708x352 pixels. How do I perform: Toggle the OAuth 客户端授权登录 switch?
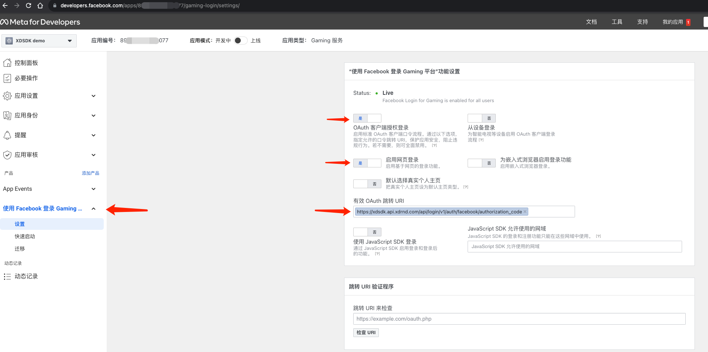pos(367,118)
